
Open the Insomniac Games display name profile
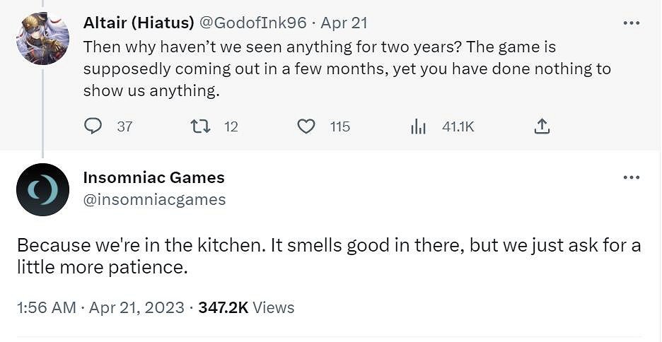point(153,177)
